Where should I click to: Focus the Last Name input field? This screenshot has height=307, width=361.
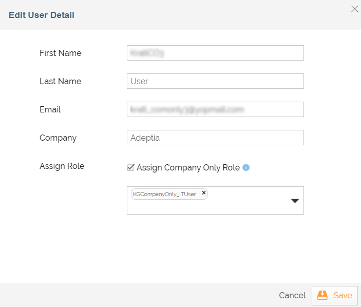tap(215, 81)
